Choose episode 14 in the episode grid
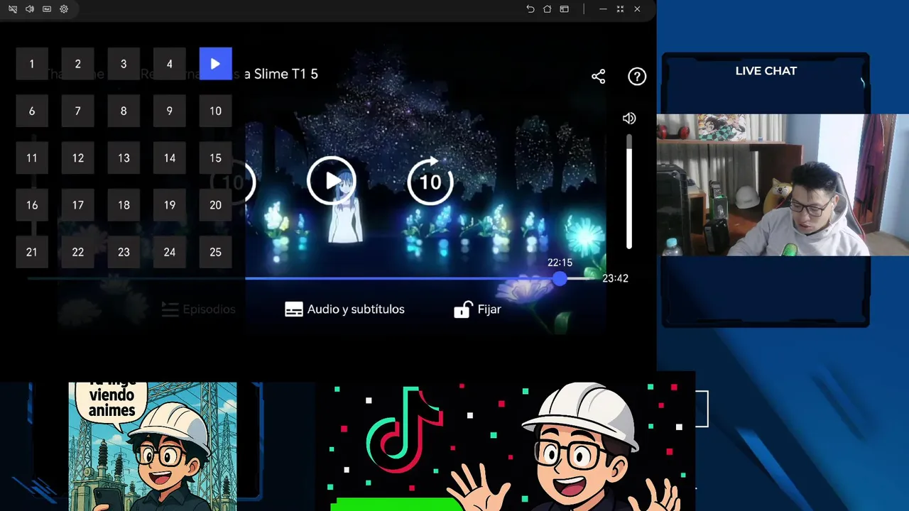The image size is (909, 511). click(x=170, y=158)
